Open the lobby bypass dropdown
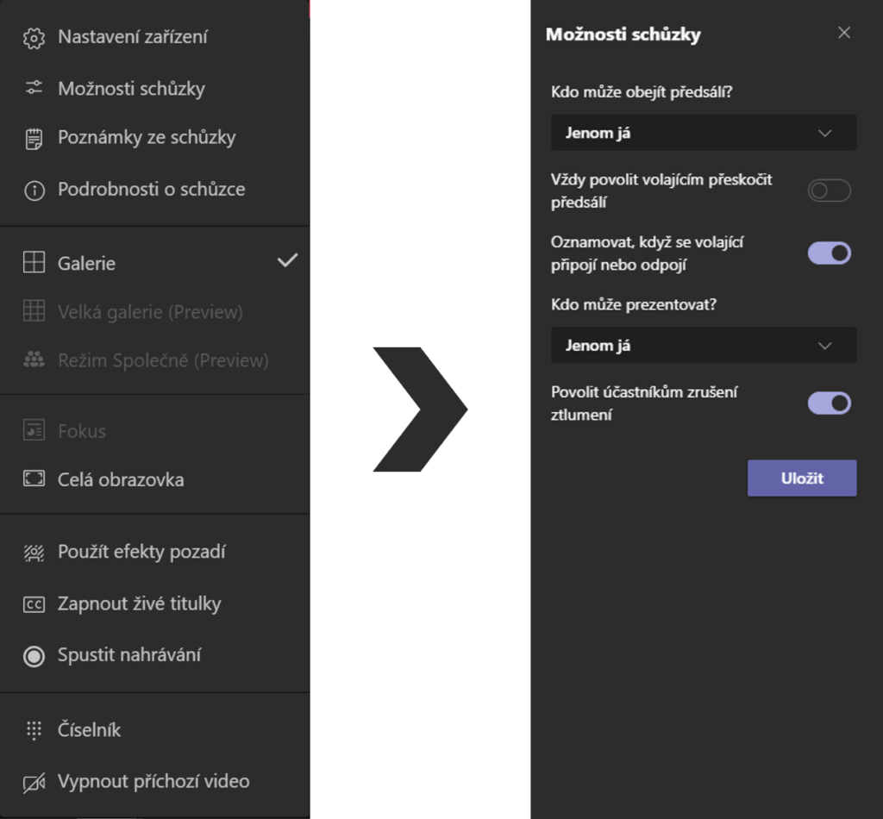 pos(703,133)
